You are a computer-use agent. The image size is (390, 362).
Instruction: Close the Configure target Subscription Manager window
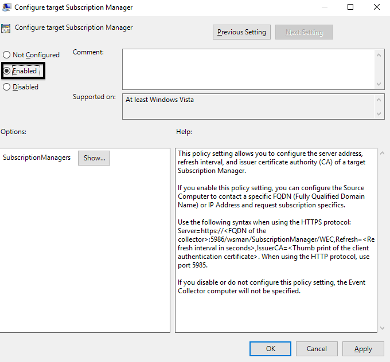pyautogui.click(x=377, y=7)
